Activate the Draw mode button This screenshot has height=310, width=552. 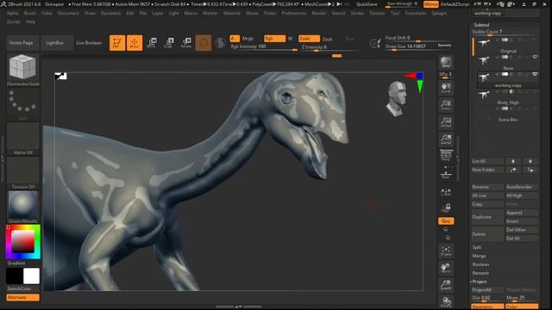[135, 43]
